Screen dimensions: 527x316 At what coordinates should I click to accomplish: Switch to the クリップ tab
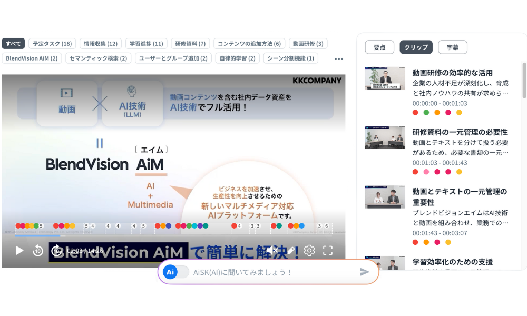tap(416, 47)
